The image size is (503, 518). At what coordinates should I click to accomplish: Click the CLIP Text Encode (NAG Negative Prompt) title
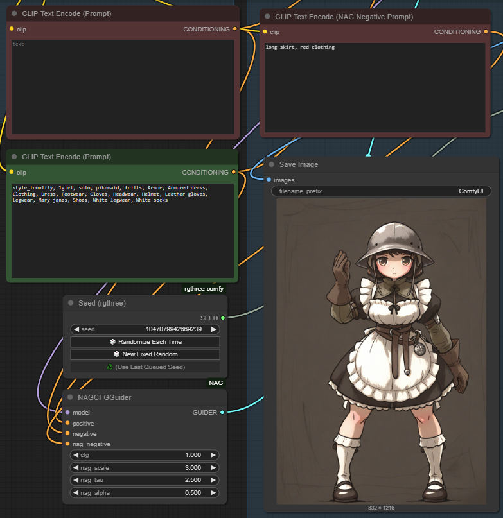click(x=344, y=17)
